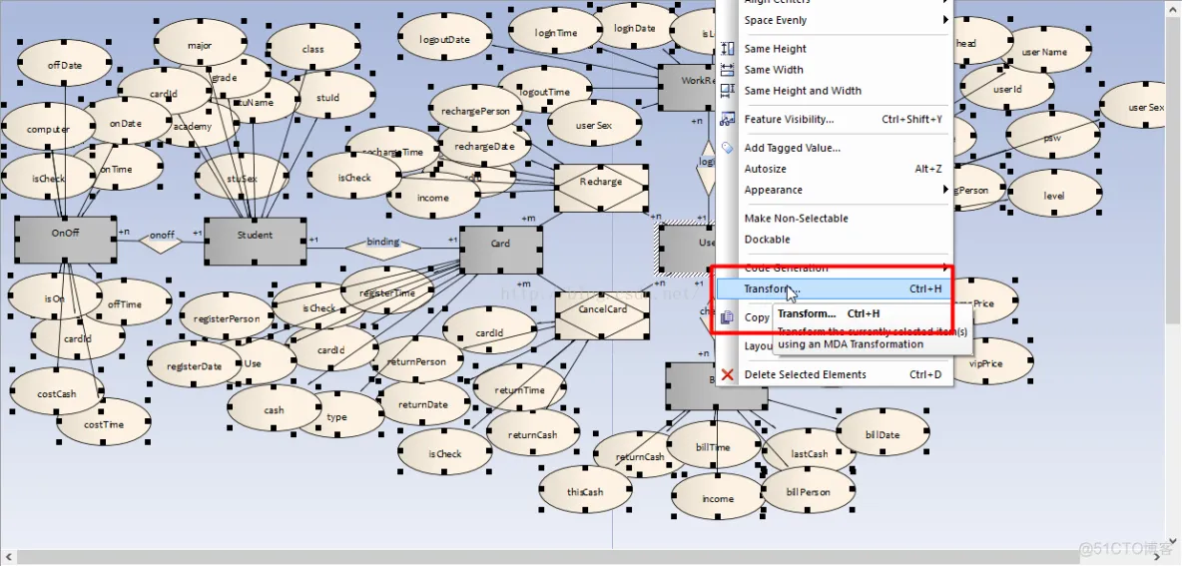This screenshot has width=1182, height=566.
Task: Select the onTime attribute ellipse
Action: (117, 169)
